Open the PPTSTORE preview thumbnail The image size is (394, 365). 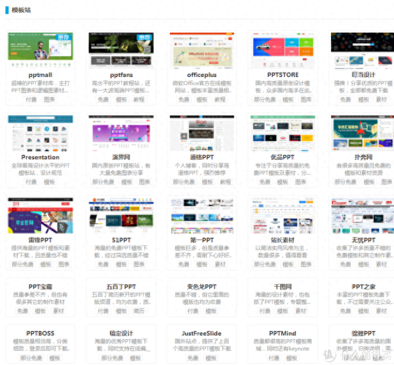283,50
